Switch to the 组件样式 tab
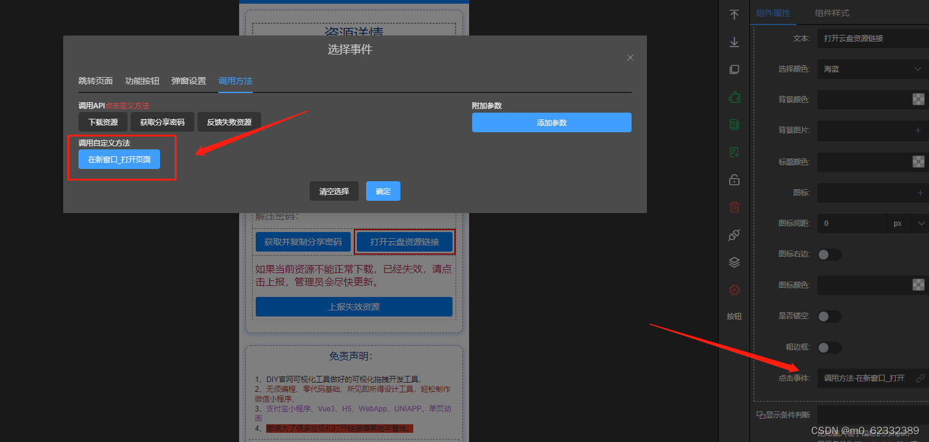Screen dimensions: 929x442 click(831, 12)
